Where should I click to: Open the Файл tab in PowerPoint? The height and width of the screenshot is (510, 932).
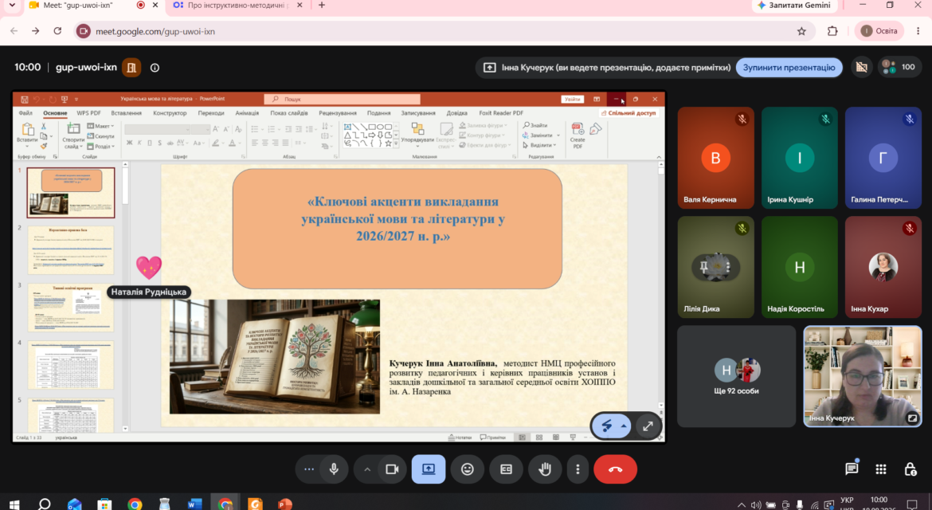click(x=25, y=113)
